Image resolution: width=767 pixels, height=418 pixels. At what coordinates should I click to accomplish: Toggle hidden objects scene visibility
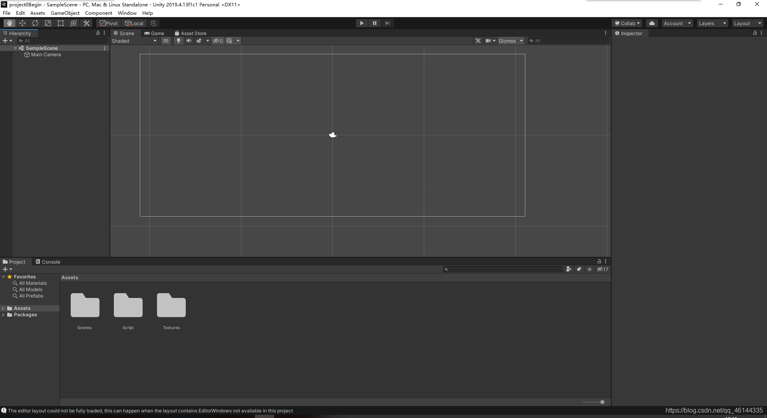(218, 41)
